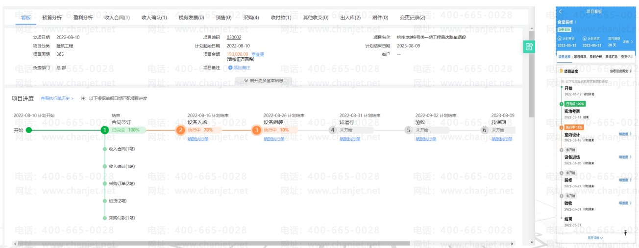Open the 收付款(1) tab
Viewport: 639px width, 248px height.
(x=281, y=17)
